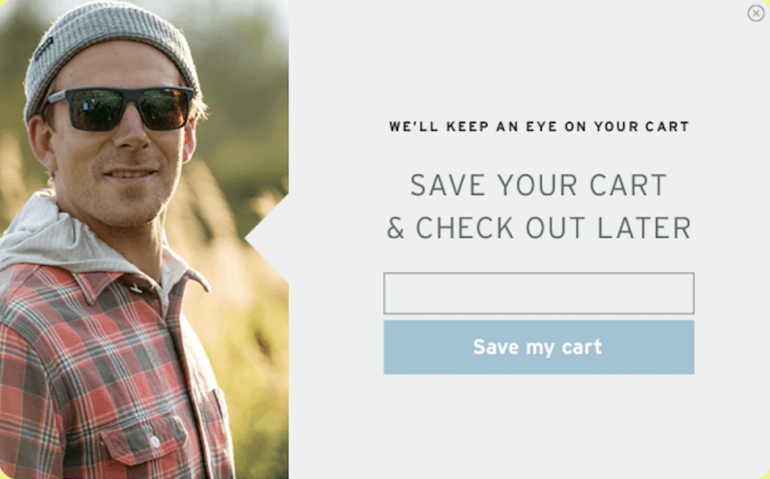Viewport: 770px width, 479px height.
Task: Select the 'Save your cart' heading line
Action: click(x=539, y=185)
